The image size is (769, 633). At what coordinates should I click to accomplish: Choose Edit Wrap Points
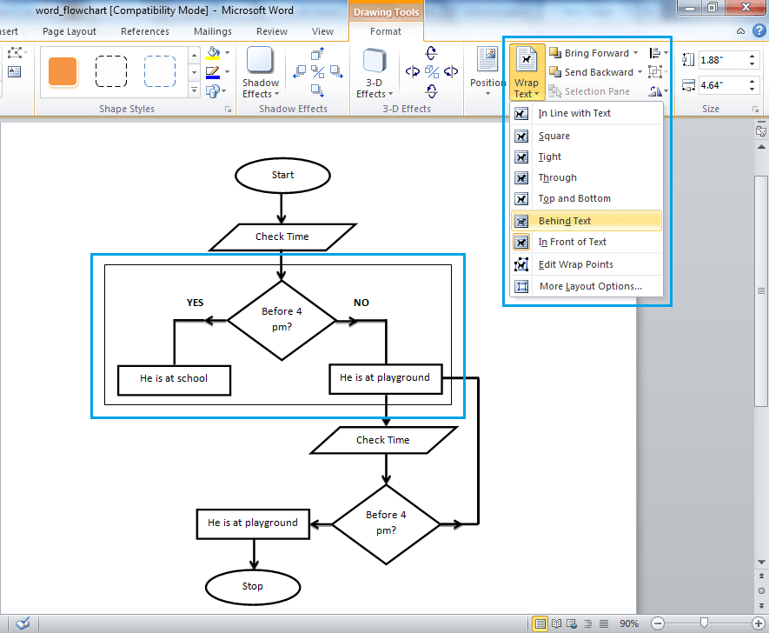click(x=573, y=263)
